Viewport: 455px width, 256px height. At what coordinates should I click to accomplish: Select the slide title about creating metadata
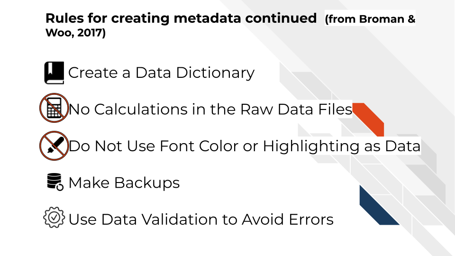tap(181, 19)
